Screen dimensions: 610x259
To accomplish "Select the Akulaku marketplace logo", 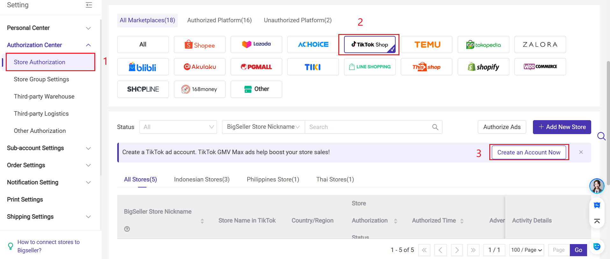I will pyautogui.click(x=200, y=67).
